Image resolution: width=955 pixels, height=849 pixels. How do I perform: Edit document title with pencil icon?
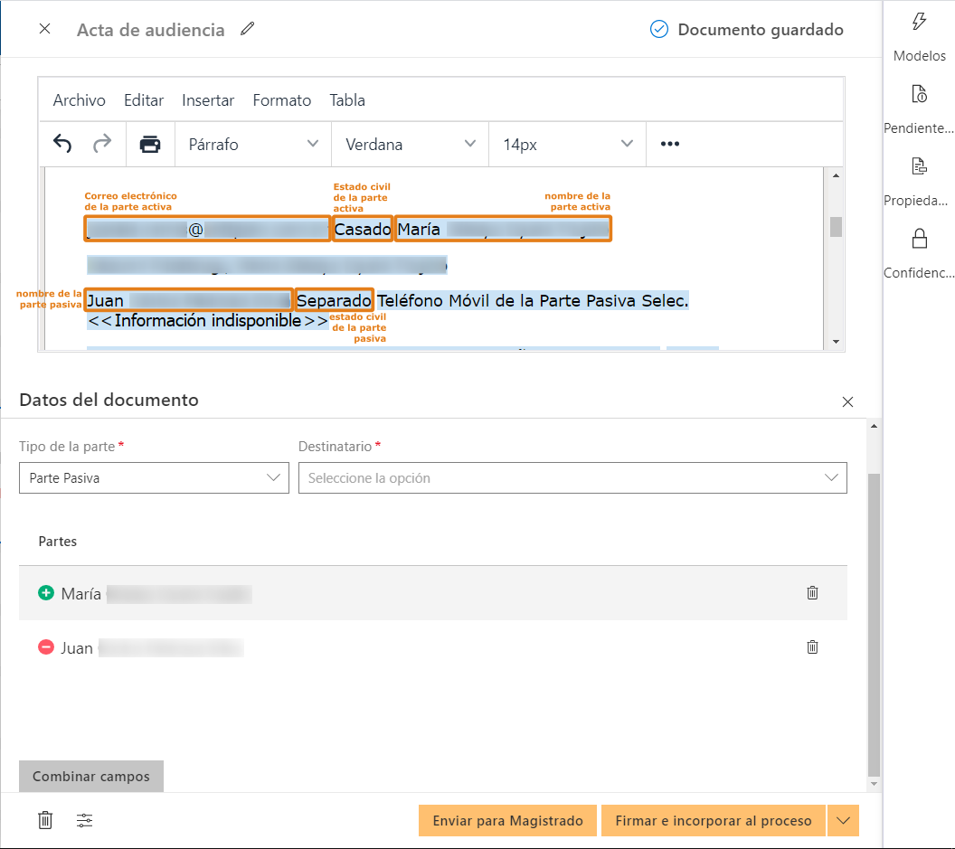click(247, 29)
